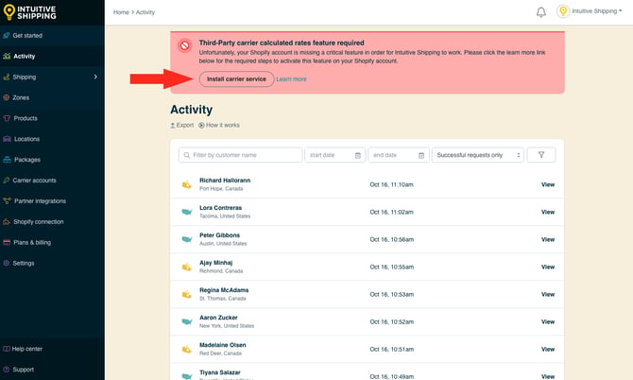Open the end date calendar icon

coord(421,155)
